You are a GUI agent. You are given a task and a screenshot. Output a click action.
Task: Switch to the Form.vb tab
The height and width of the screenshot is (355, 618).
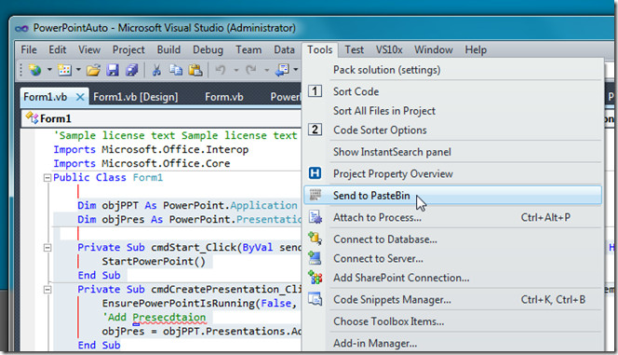(x=224, y=97)
